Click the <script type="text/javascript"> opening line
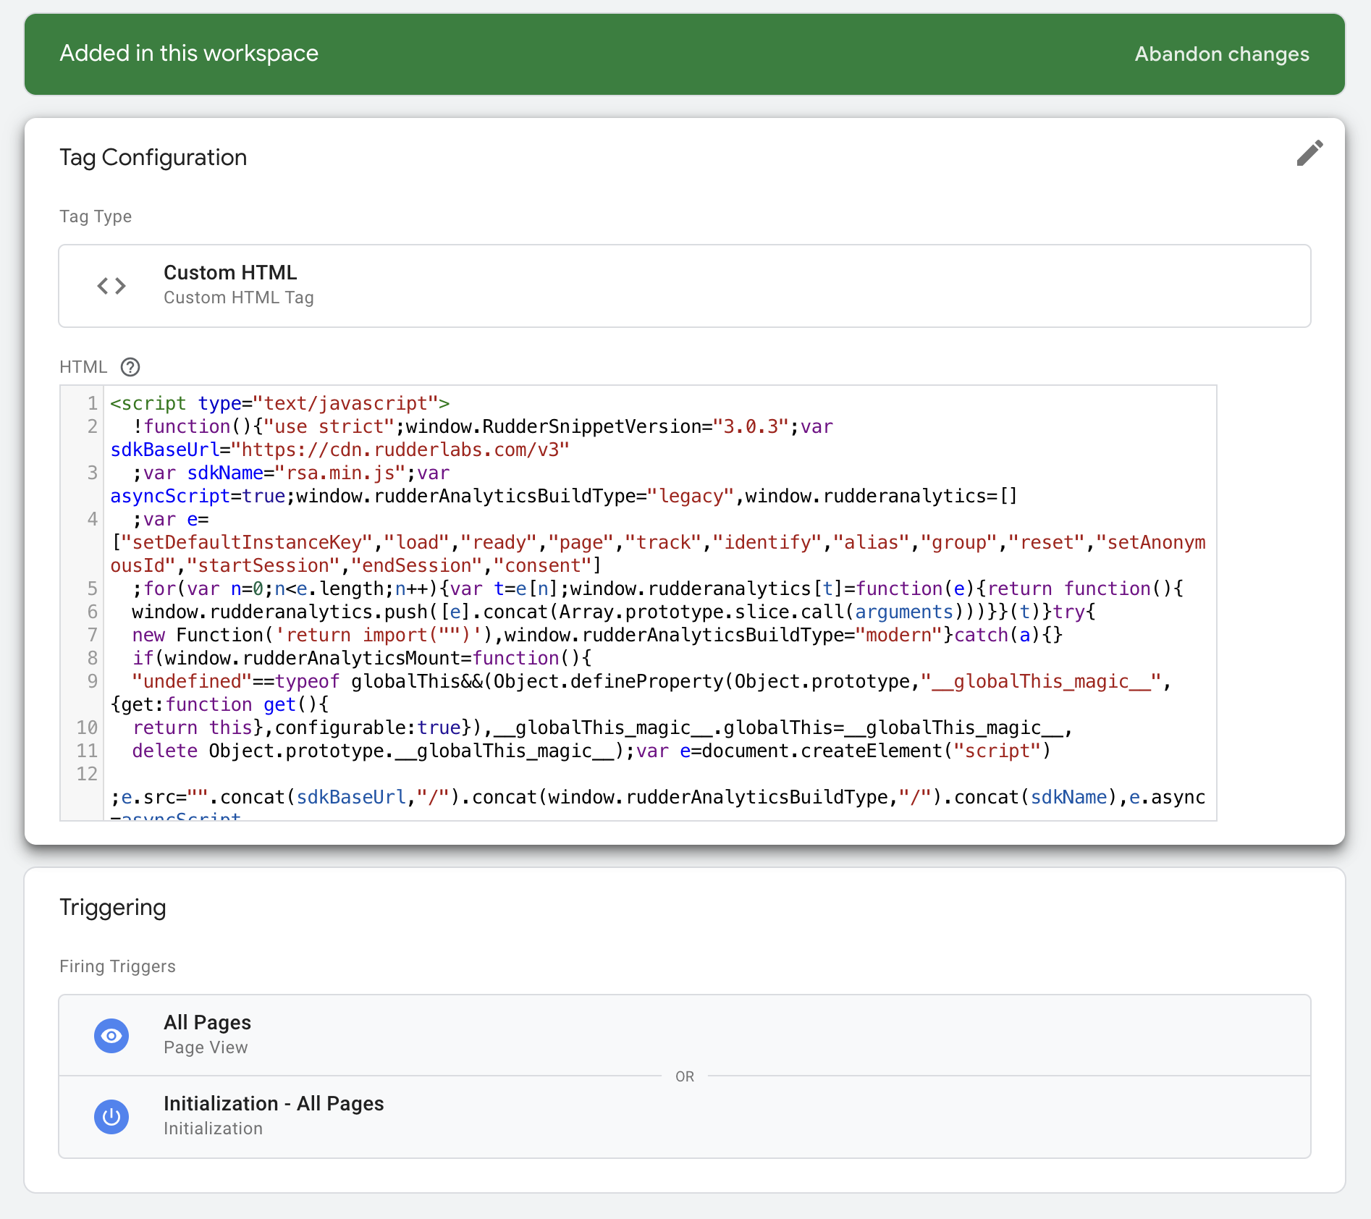The width and height of the screenshot is (1371, 1219). 280,403
